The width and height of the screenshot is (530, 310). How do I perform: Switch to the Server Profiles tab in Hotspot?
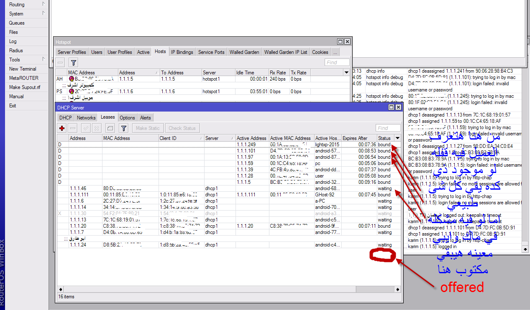point(72,52)
